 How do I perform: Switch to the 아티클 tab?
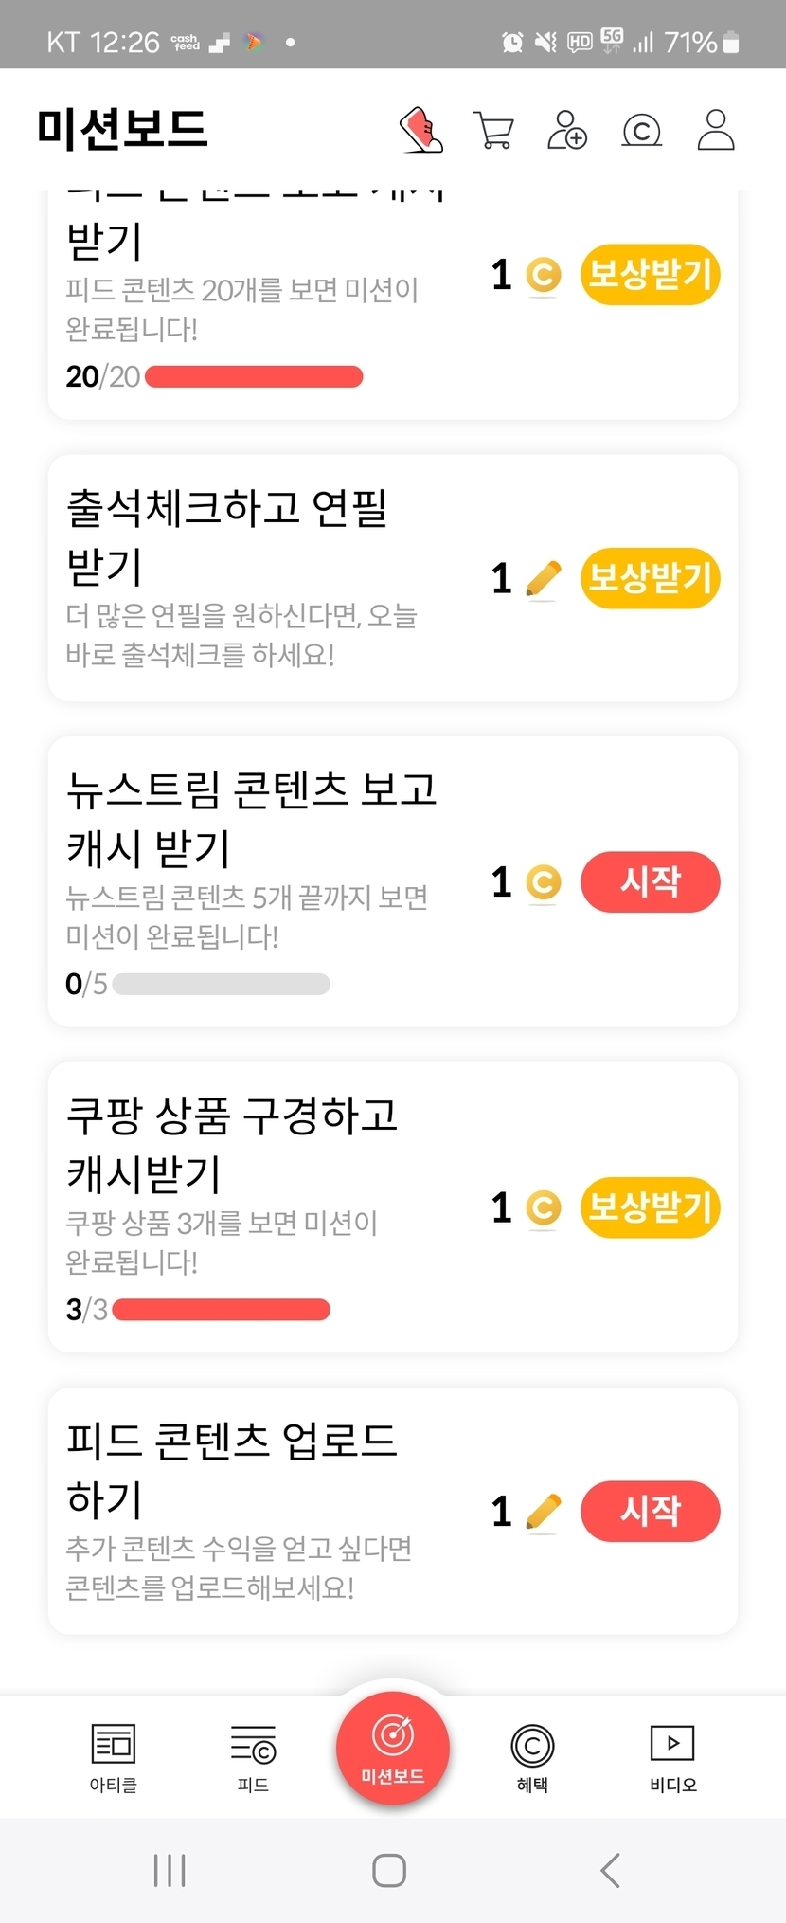tap(114, 1757)
